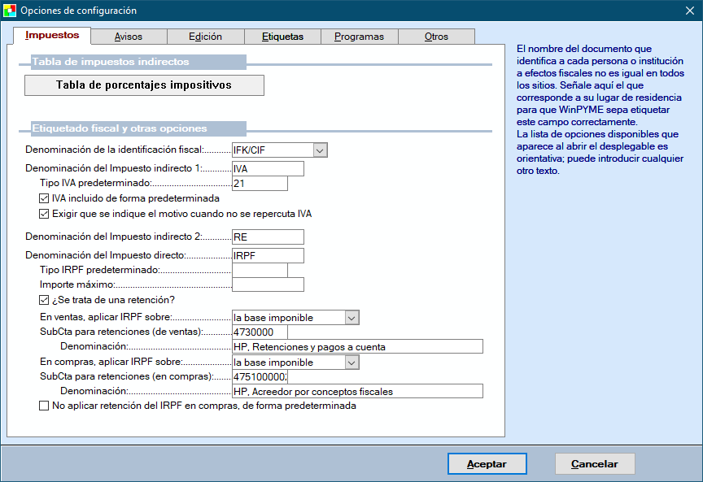
Task: Expand En compras, aplicar IRPF sobre dropdown
Action: pyautogui.click(x=351, y=363)
